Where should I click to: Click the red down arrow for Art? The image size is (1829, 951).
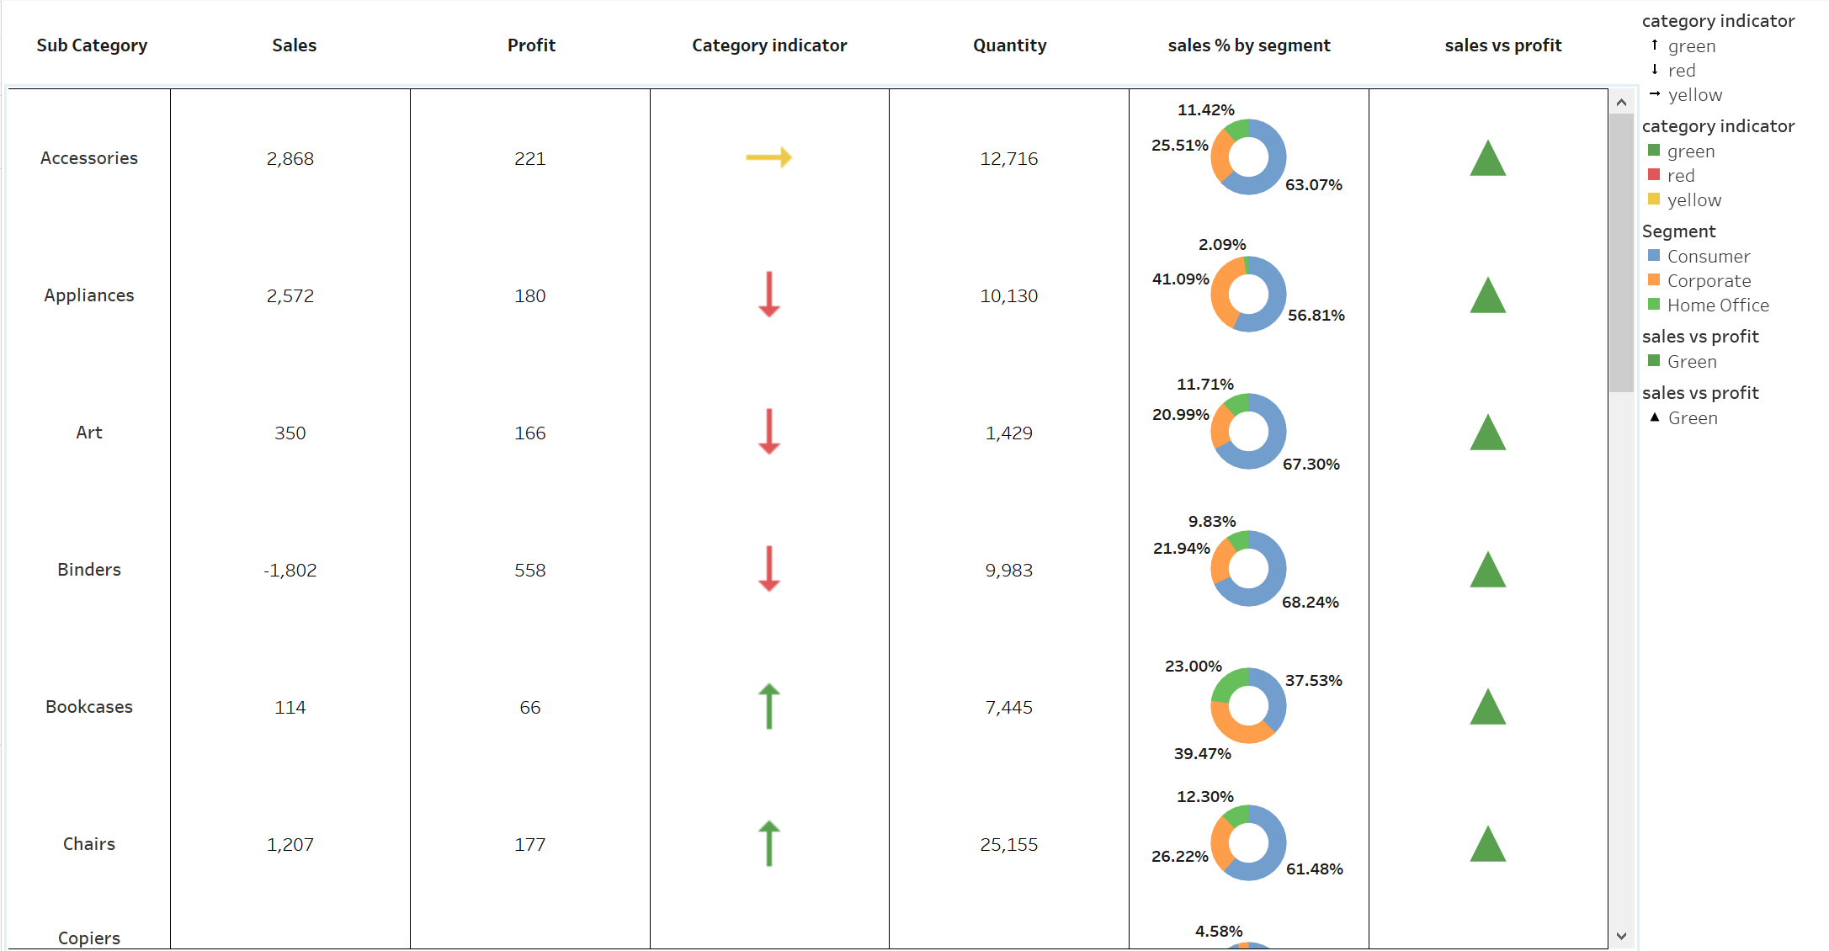pos(768,433)
